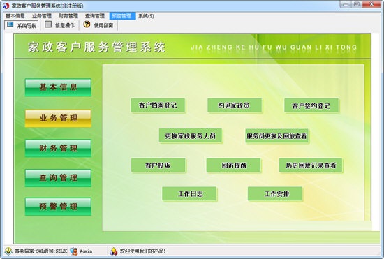This screenshot has height=259, width=384.
Task: Maximize the window
Action: click(357, 4)
